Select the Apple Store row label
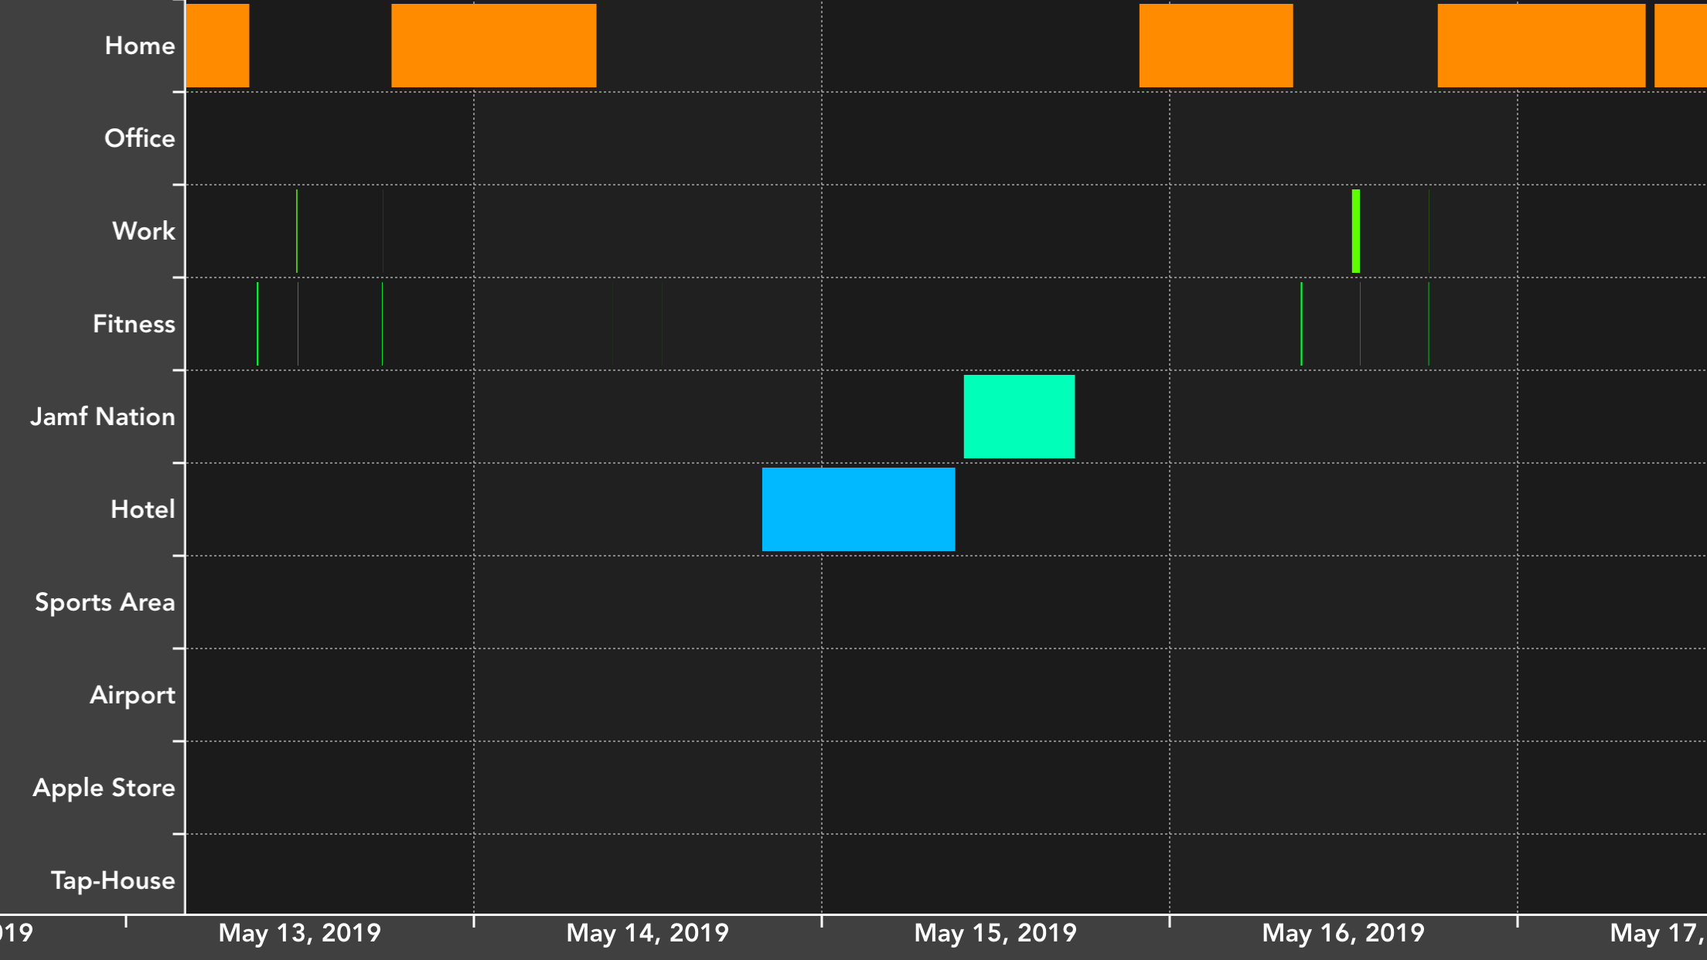The image size is (1707, 960). [x=104, y=788]
